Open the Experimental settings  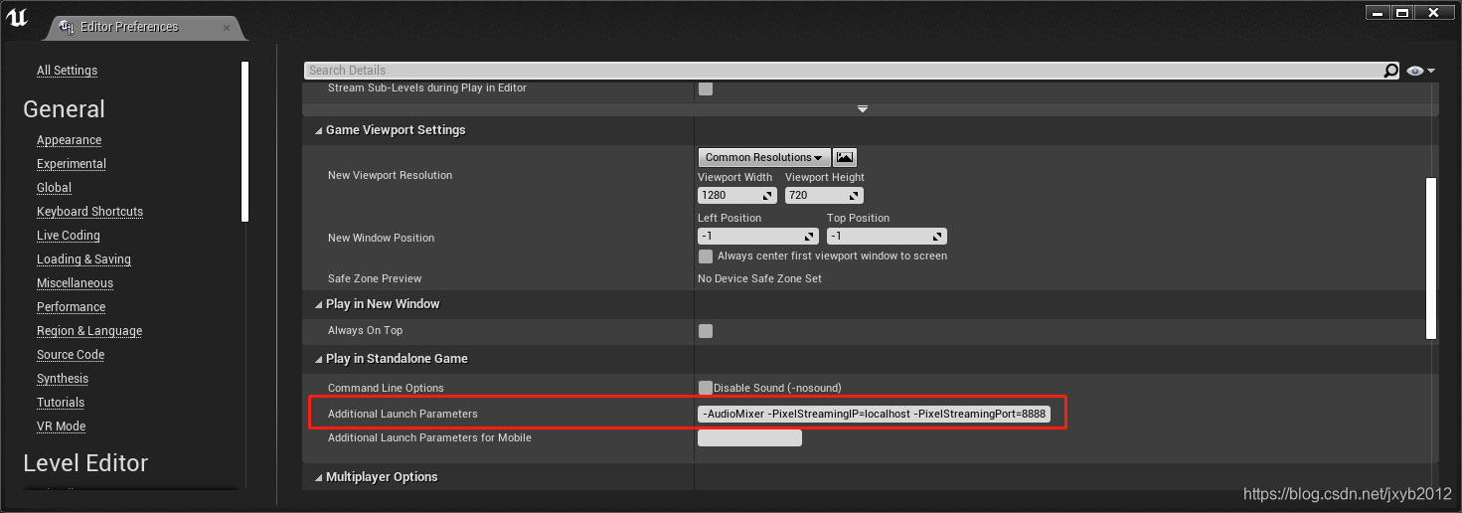tap(72, 164)
